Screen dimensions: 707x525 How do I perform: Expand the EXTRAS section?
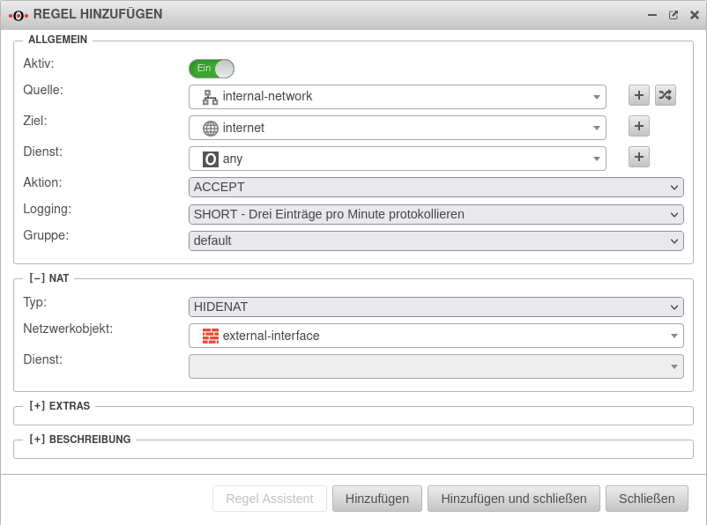pos(37,406)
